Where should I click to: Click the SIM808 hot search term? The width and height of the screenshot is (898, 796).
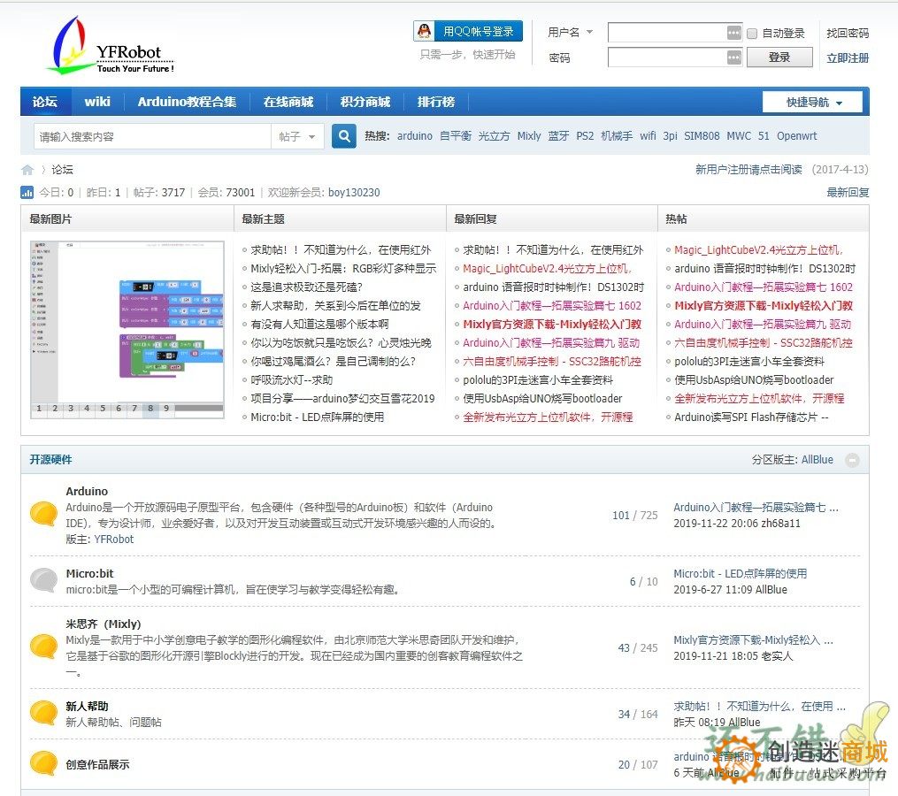tap(702, 136)
